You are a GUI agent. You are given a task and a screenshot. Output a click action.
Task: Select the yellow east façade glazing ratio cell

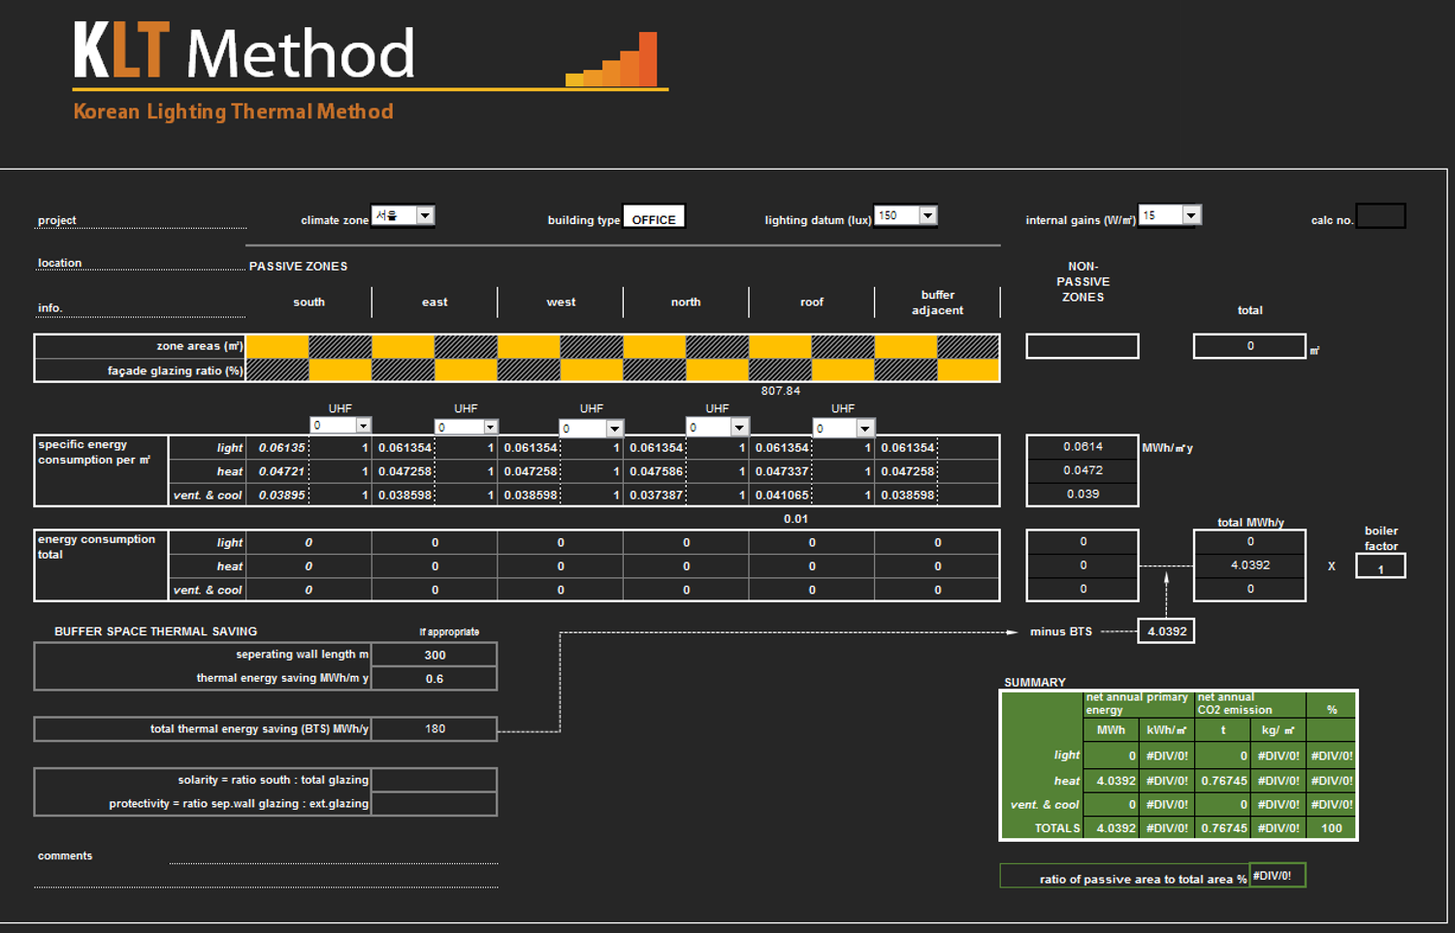coord(466,370)
